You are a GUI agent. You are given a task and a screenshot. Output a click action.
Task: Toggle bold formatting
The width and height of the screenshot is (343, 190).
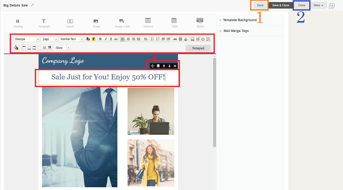(100, 39)
